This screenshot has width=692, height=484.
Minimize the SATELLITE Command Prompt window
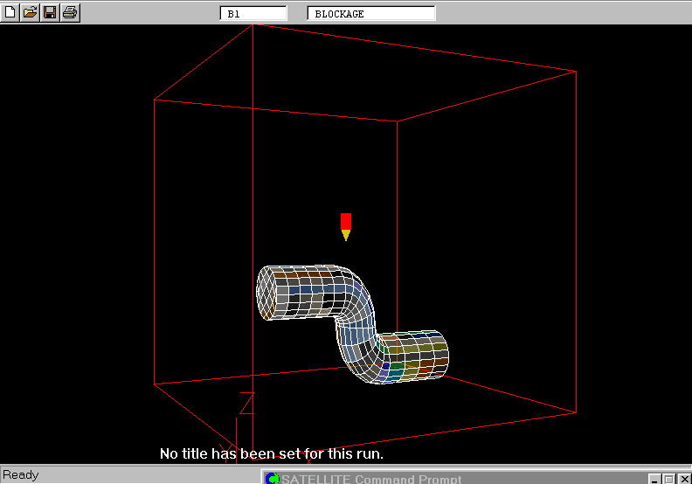654,479
